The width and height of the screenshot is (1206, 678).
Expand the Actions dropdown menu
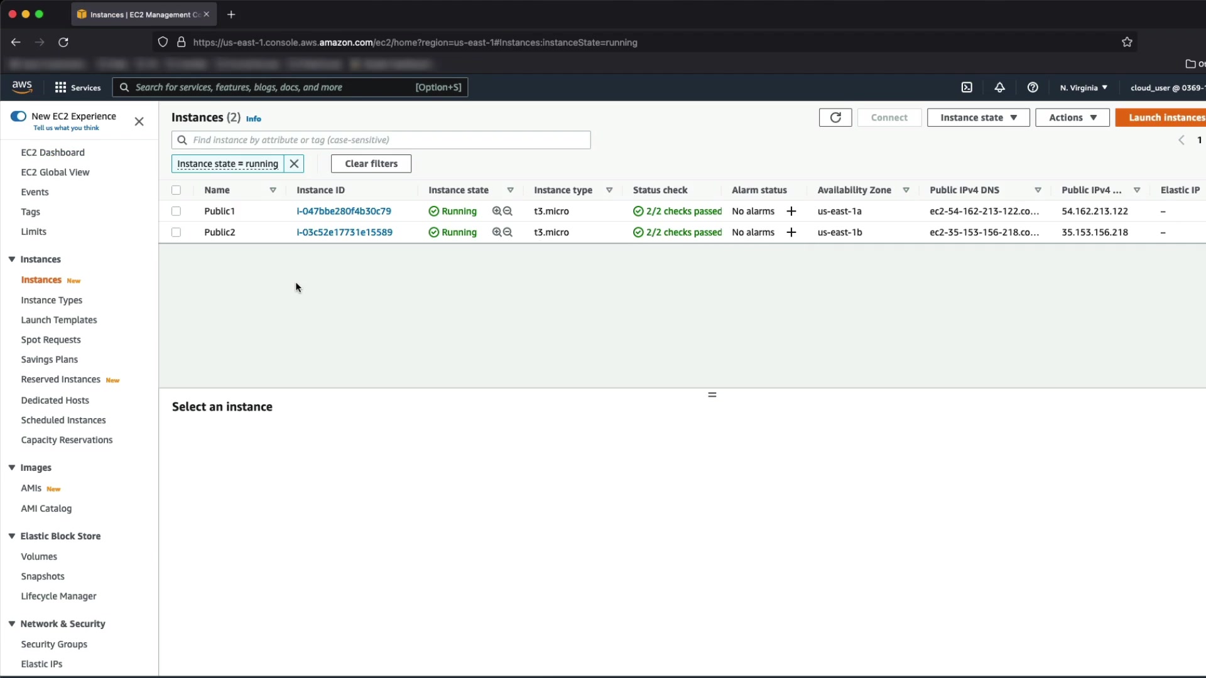[1072, 117]
